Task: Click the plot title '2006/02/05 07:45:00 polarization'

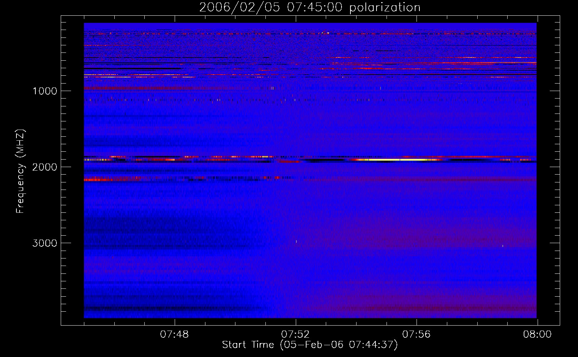Action: click(x=310, y=7)
